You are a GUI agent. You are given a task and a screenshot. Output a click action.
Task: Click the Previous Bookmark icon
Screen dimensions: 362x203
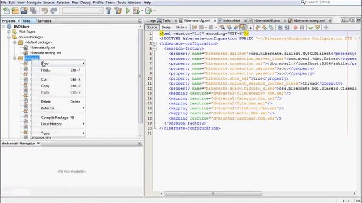(x=258, y=28)
